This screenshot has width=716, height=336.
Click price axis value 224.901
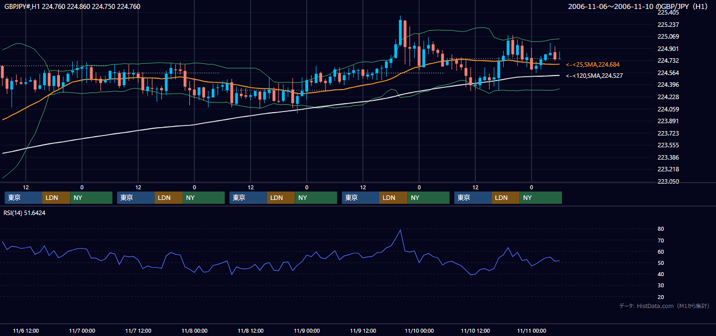[x=668, y=49]
